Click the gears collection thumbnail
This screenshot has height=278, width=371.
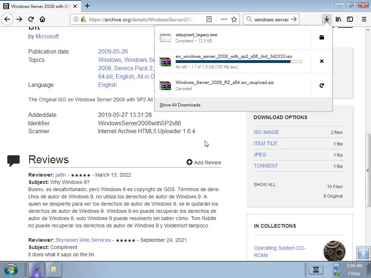point(334,251)
